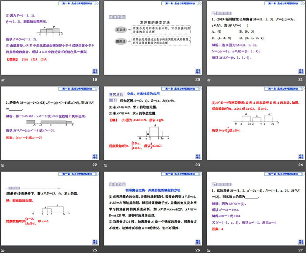Click the blue corner button on slide 19
Image resolution: width=306 pixels, height=253 pixels.
coord(94,71)
